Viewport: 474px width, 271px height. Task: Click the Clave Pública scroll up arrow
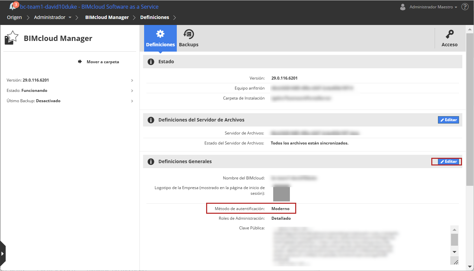[454, 229]
